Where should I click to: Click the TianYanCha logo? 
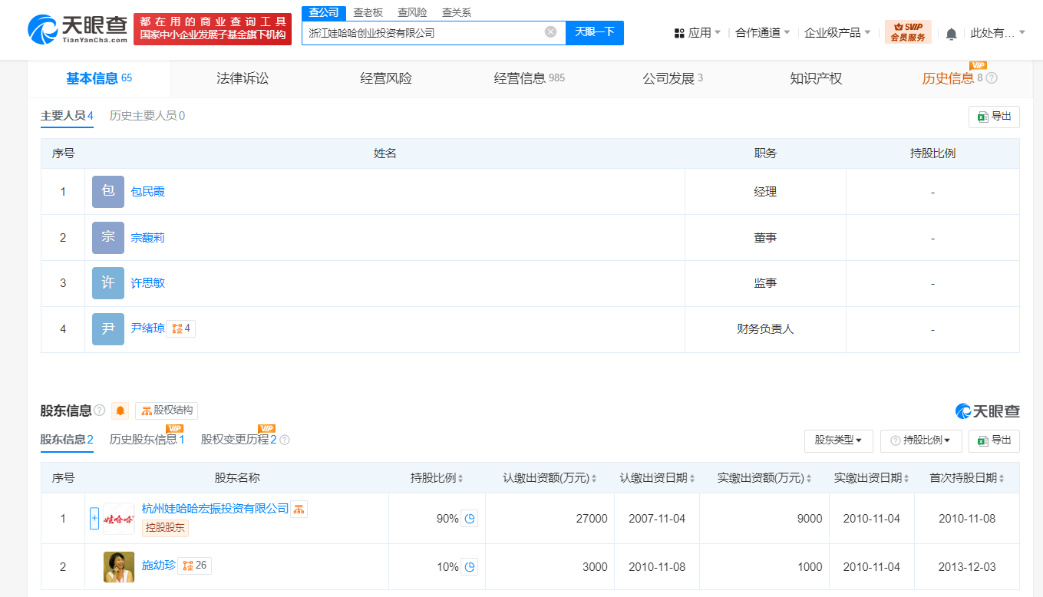coord(77,29)
